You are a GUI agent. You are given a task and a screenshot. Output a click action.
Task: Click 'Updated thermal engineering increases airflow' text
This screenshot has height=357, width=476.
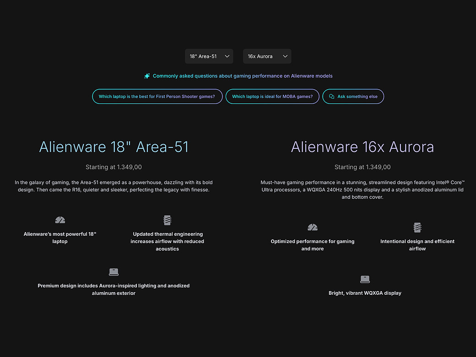point(167,241)
